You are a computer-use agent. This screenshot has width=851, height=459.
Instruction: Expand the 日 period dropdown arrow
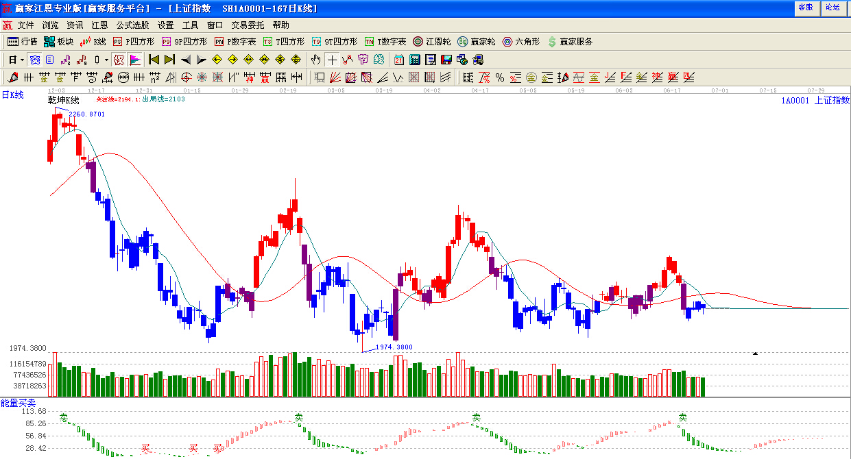(22, 60)
